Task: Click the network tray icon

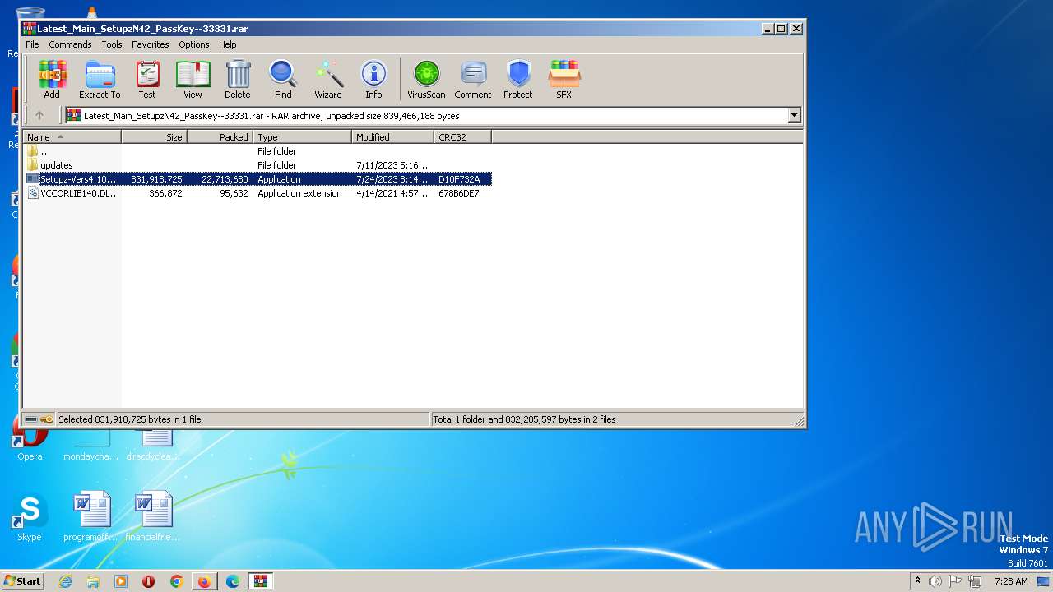Action: pos(975,581)
